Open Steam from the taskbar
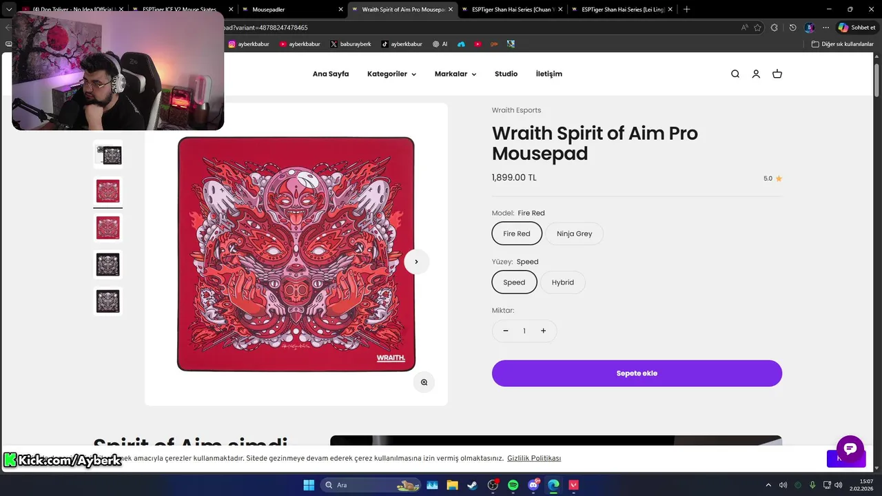Screen dimensions: 882x496 (x=473, y=485)
